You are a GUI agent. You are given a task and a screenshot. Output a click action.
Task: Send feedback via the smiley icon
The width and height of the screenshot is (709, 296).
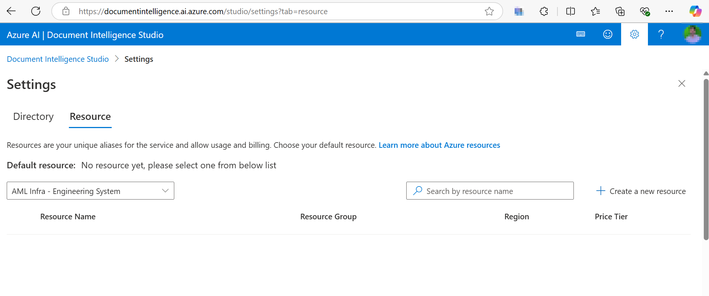608,34
